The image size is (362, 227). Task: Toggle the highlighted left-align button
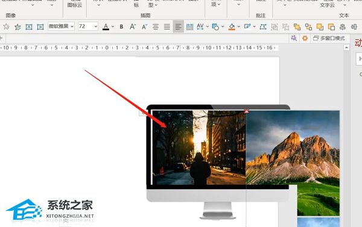click(178, 26)
